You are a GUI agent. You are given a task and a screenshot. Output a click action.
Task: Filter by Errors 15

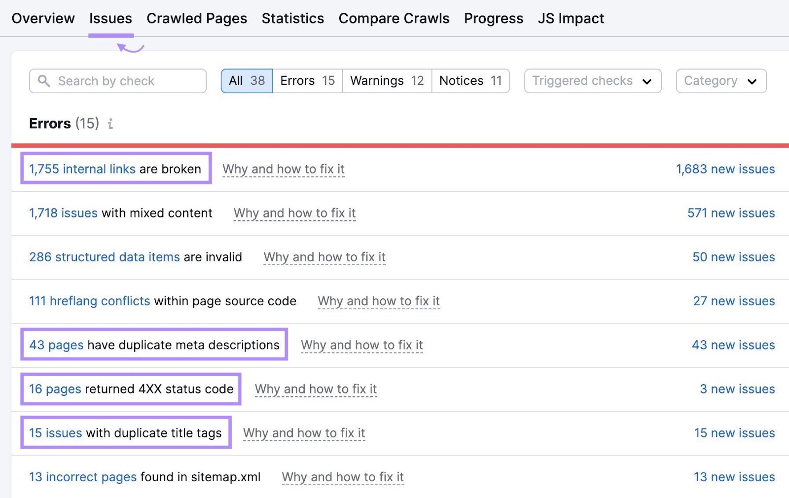pos(308,81)
